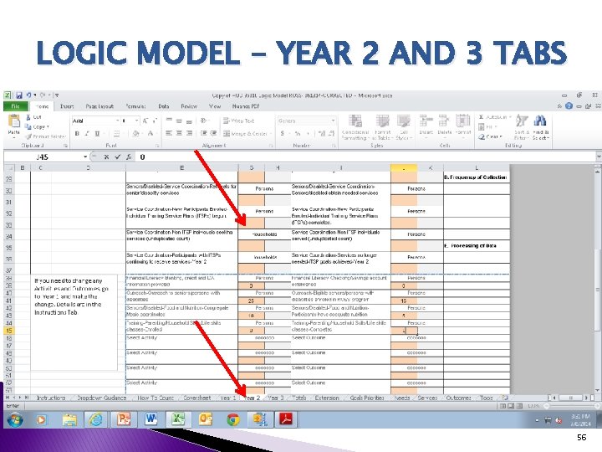Confirm the formula bar entry with the checkmark
Image resolution: width=602 pixels, height=452 pixels.
(x=118, y=157)
